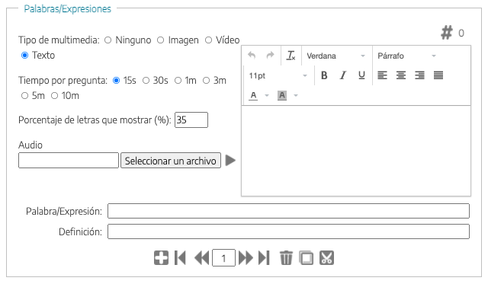Delete current word with trash icon

pos(286,258)
